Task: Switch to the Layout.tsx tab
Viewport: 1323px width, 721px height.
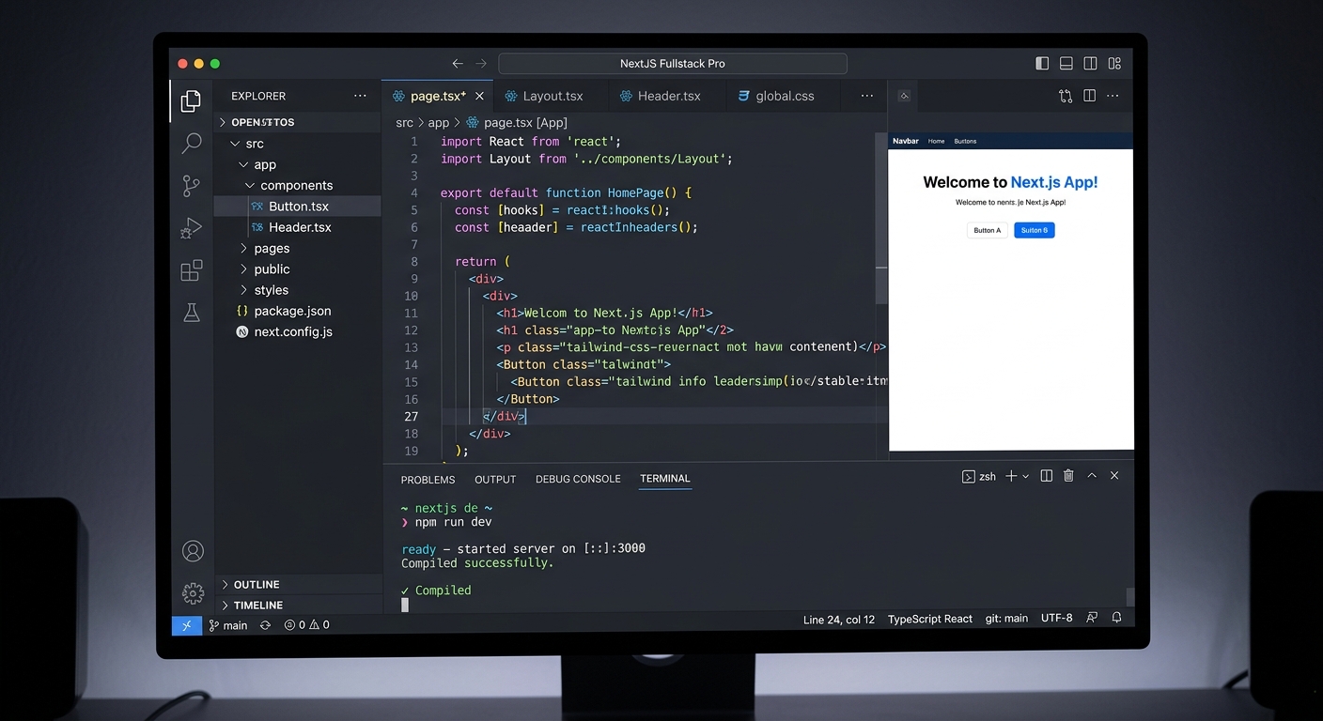Action: click(551, 95)
